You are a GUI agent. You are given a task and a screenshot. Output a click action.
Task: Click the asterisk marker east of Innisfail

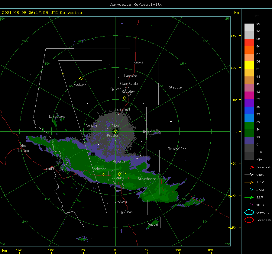pyautogui.click(x=144, y=104)
